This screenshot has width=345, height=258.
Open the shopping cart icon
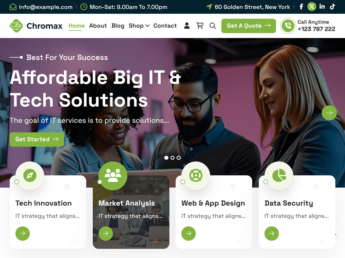tap(200, 26)
